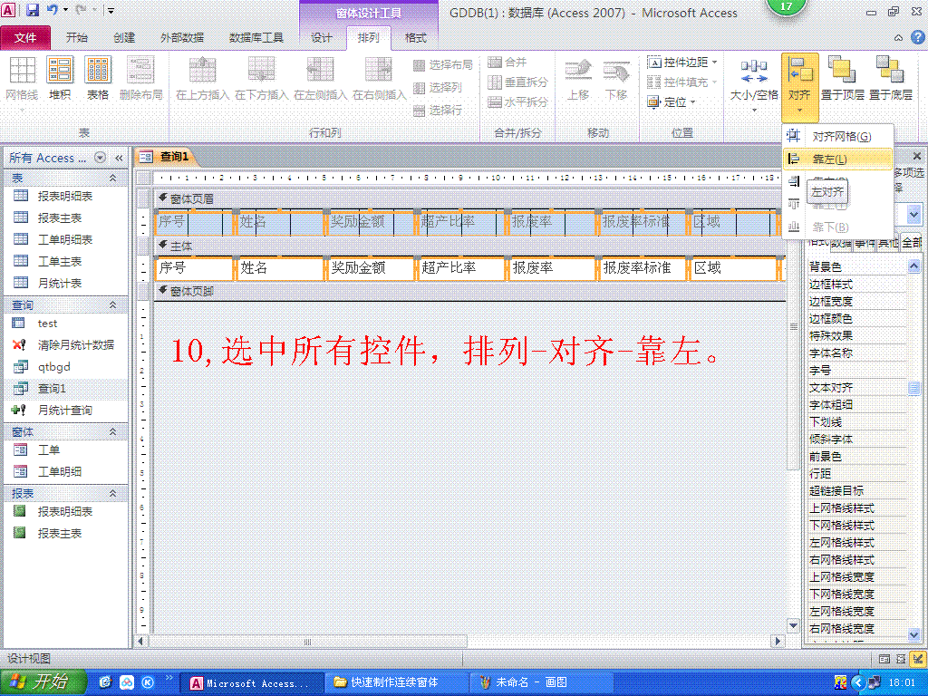Click 置于底层 send to back
Viewport: 928px width, 696px height.
pyautogui.click(x=891, y=79)
